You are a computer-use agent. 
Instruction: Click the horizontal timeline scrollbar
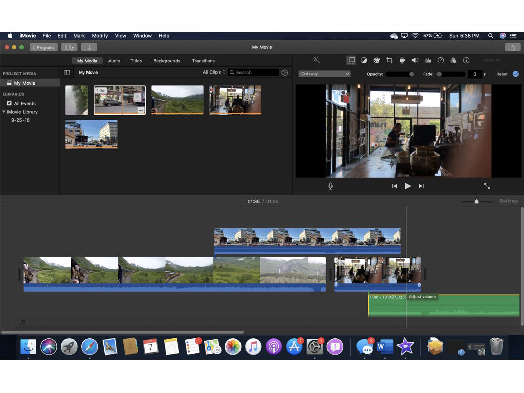pos(122,332)
